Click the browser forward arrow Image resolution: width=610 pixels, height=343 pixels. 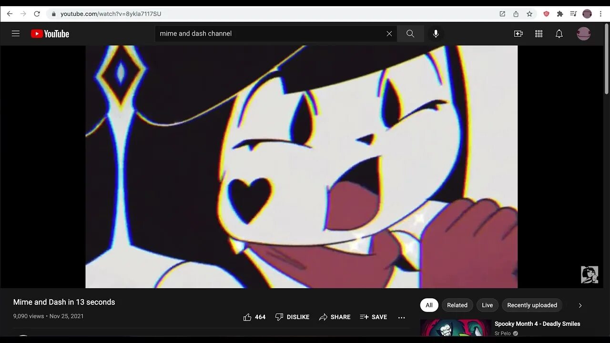(23, 14)
